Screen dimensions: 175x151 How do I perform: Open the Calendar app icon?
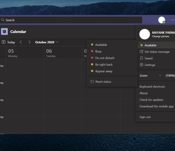pos(4,32)
